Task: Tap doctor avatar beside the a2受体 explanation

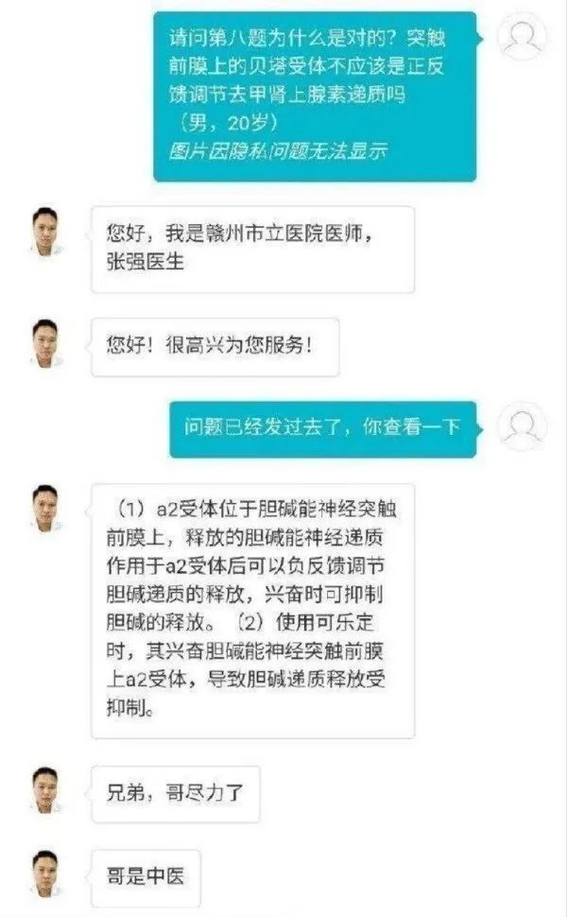Action: pos(45,510)
